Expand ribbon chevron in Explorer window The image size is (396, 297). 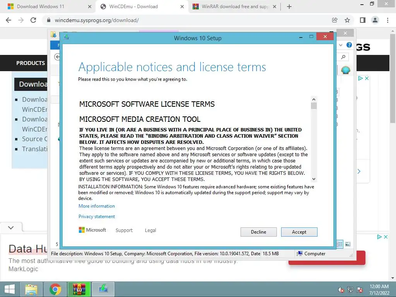click(x=341, y=45)
